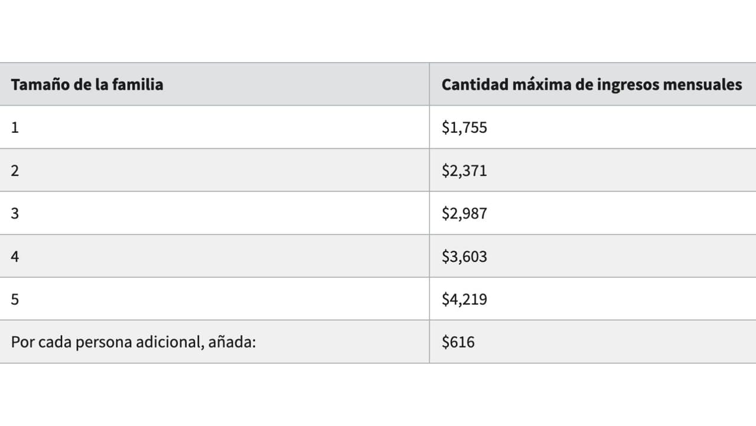Click the $2,987 income amount
The image size is (756, 426).
point(464,213)
